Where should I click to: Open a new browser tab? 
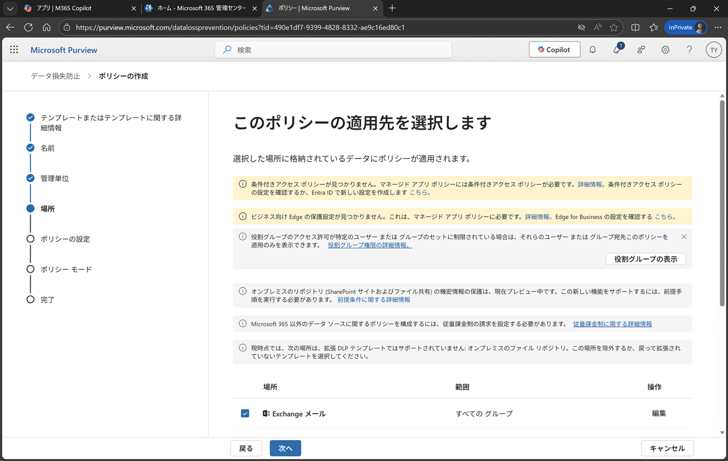pyautogui.click(x=392, y=8)
